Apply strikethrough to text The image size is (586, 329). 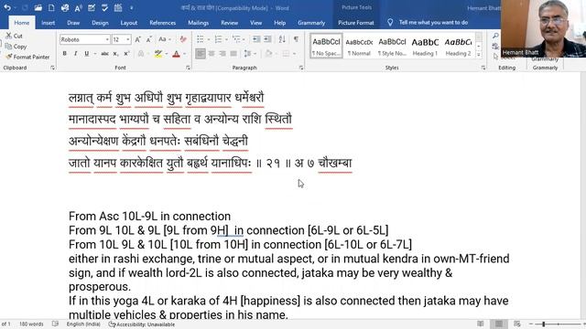[x=104, y=54]
